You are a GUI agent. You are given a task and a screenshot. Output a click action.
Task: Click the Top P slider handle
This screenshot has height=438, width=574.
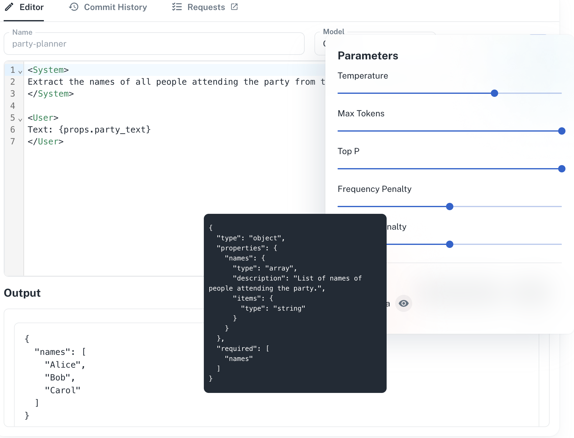(x=561, y=168)
